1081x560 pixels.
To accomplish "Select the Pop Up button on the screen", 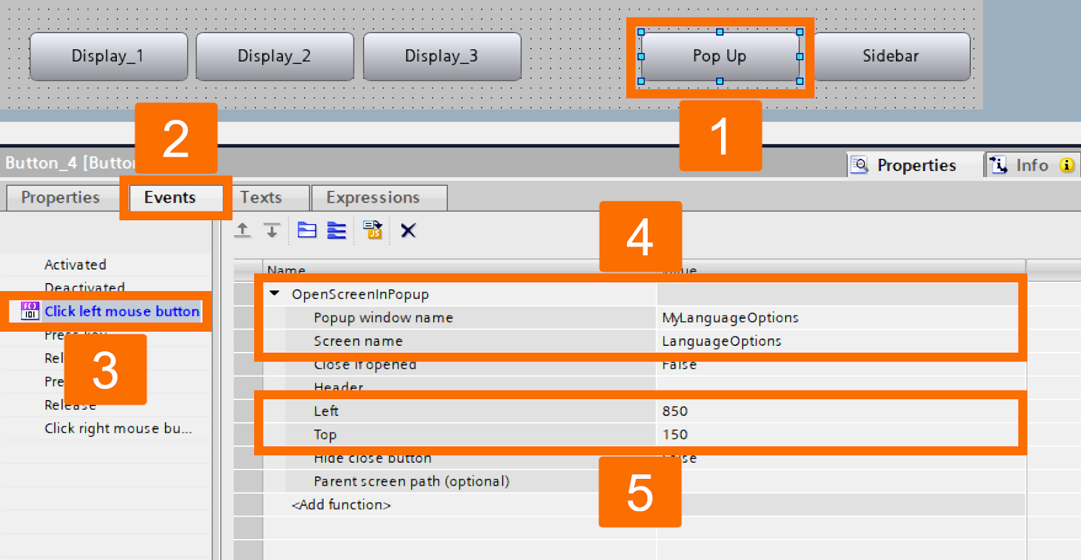I will pyautogui.click(x=720, y=56).
